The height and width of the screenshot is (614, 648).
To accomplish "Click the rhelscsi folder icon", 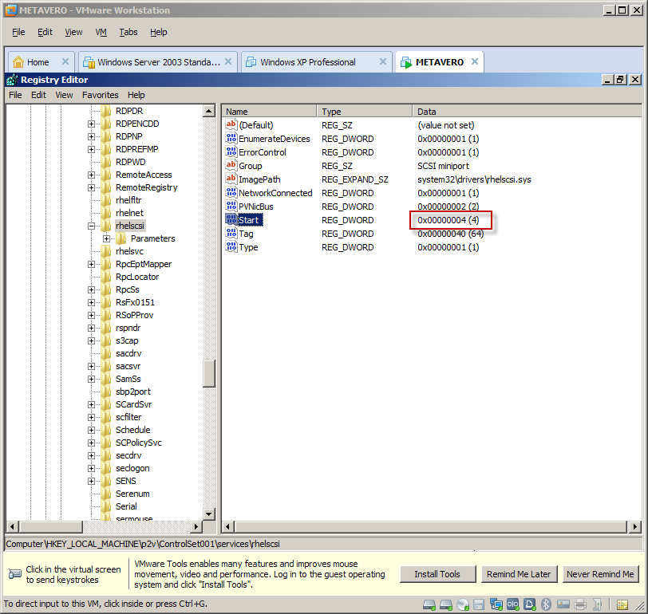I will click(x=106, y=226).
